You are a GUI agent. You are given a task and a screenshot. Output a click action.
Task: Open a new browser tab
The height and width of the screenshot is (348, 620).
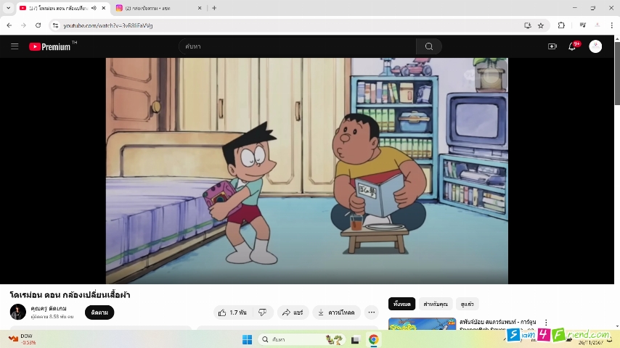pyautogui.click(x=214, y=8)
